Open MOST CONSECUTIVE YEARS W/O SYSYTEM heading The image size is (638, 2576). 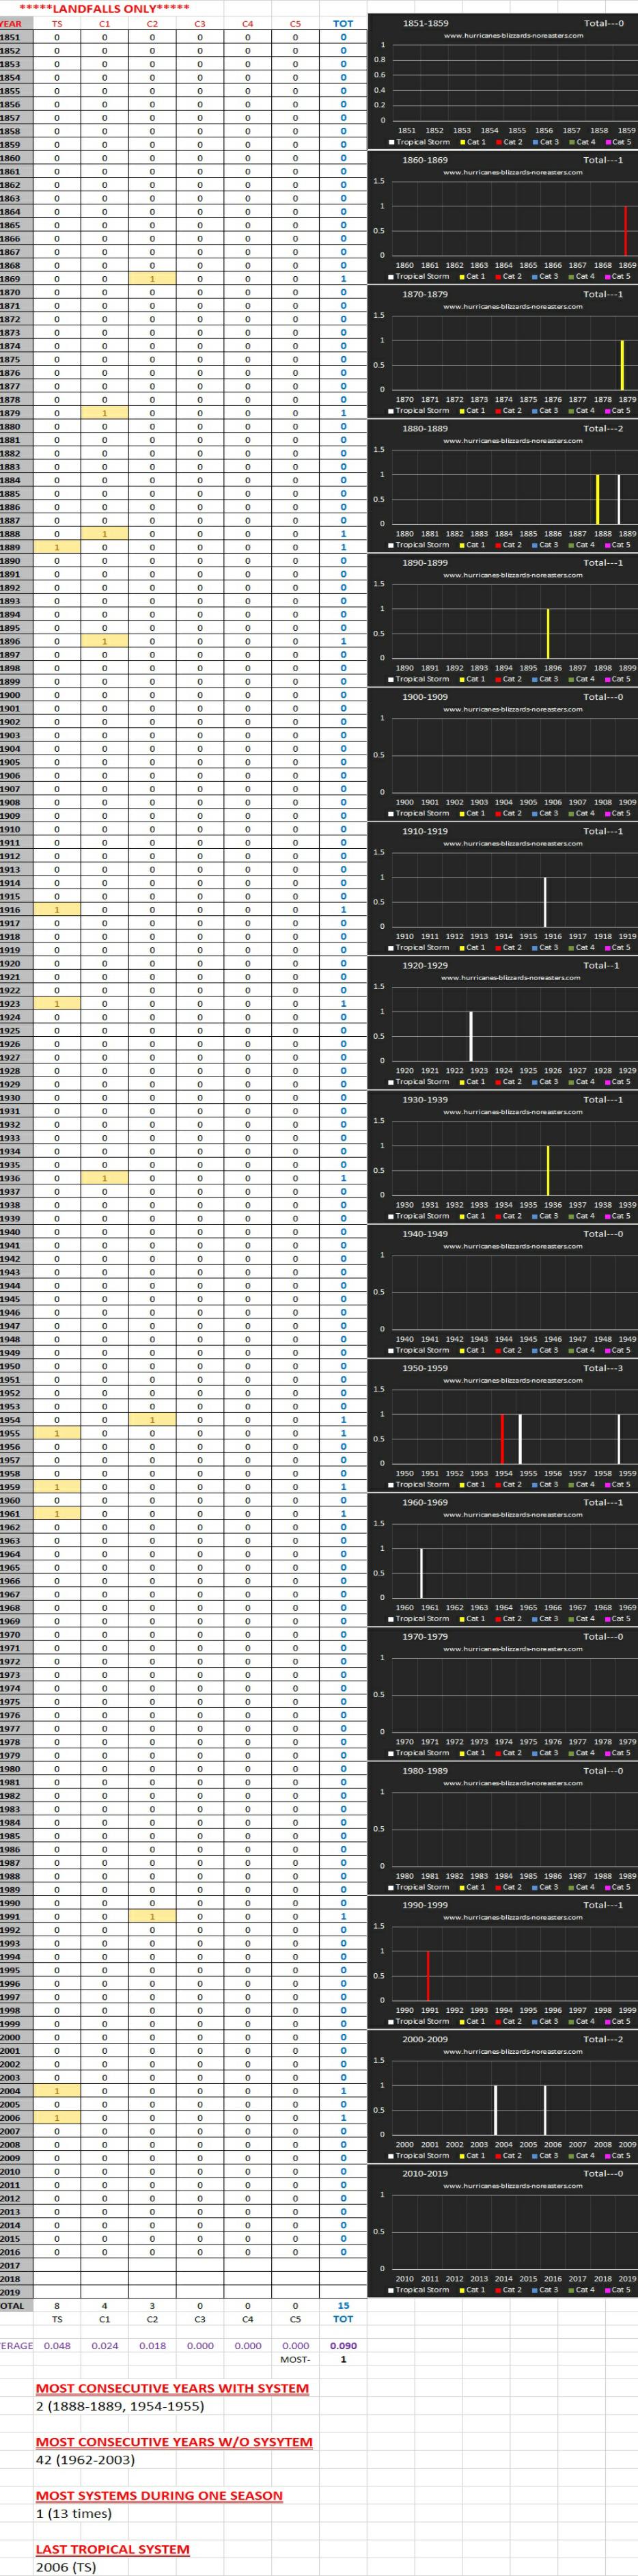174,2442
